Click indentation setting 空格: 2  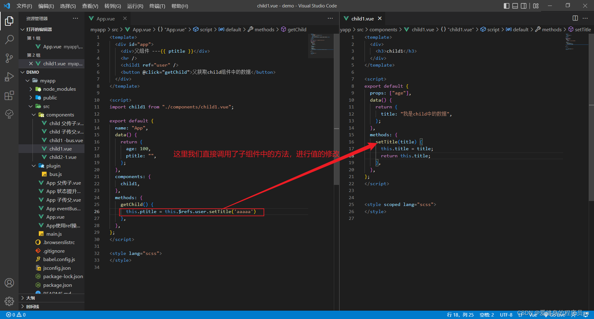click(x=487, y=315)
